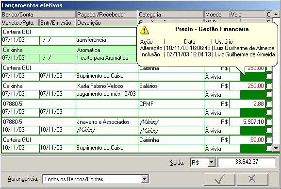Select the Carteira GUI cell above transferência

39,32
